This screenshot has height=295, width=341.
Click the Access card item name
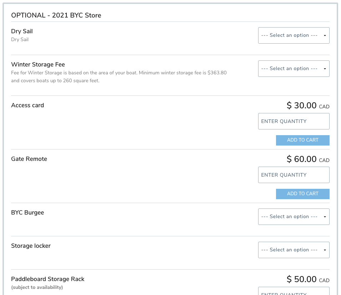[x=27, y=105]
